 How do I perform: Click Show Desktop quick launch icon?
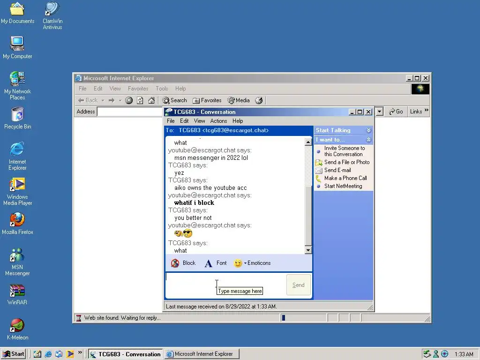pyautogui.click(x=37, y=354)
